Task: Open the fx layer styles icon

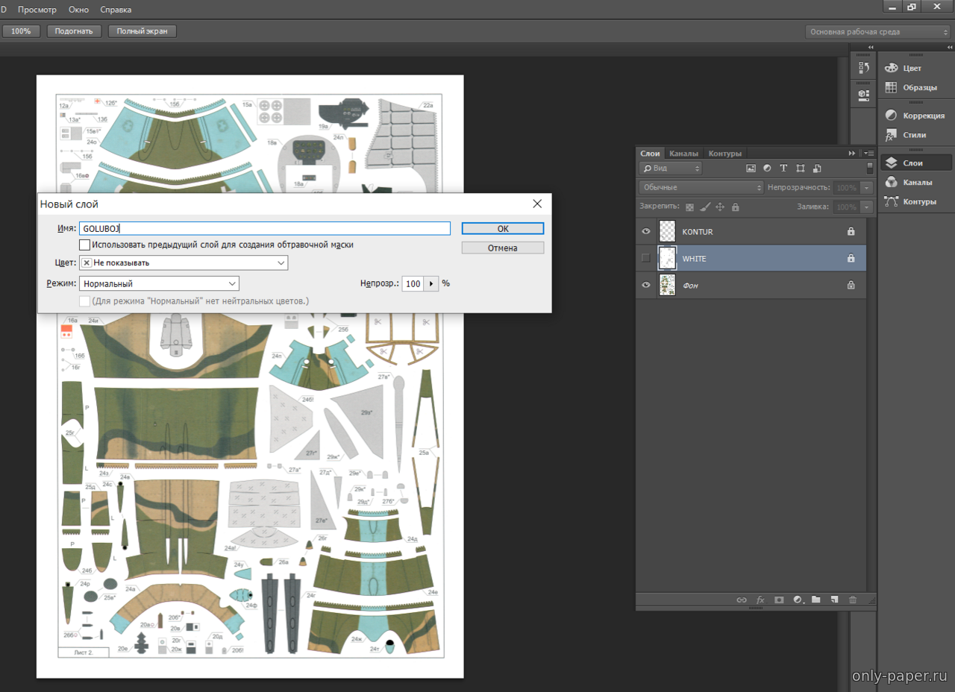Action: tap(760, 600)
